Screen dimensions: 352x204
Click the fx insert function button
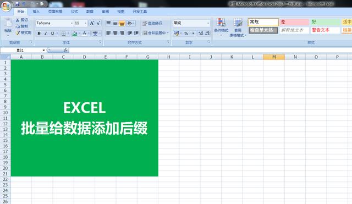pyautogui.click(x=65, y=50)
